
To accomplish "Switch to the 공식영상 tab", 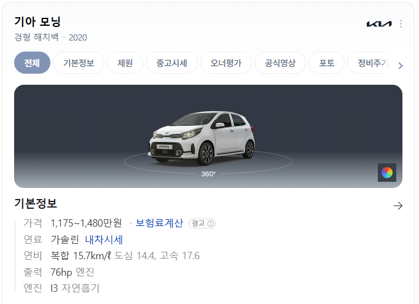I will click(x=280, y=63).
